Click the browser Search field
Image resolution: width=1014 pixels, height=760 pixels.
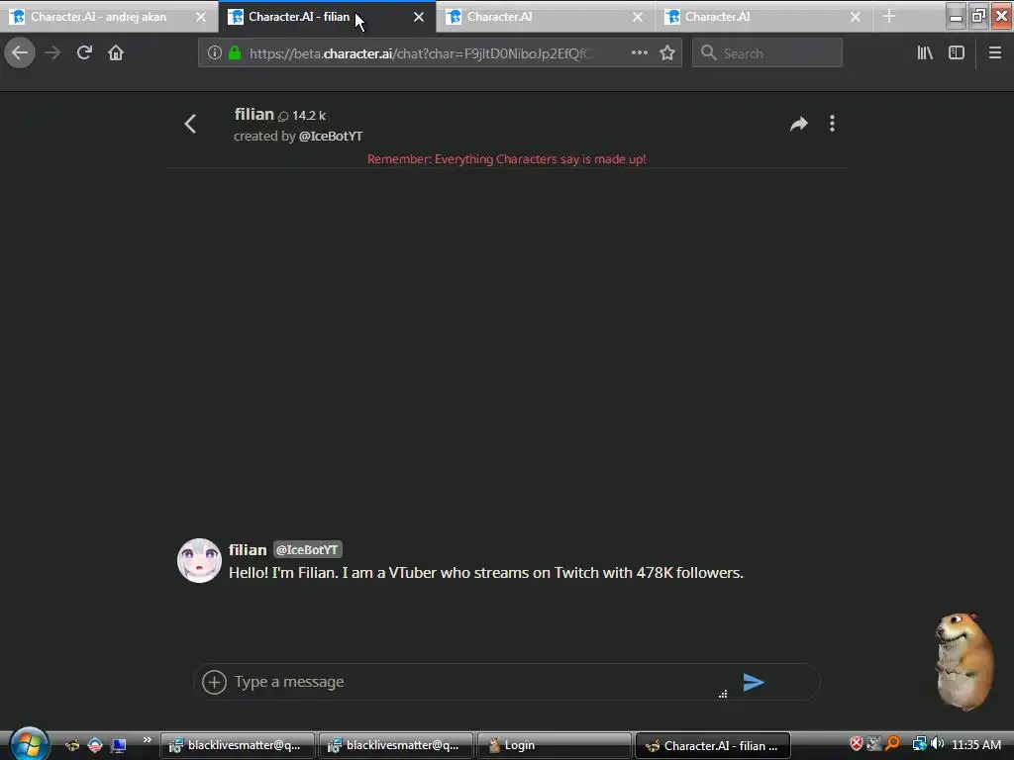[767, 53]
